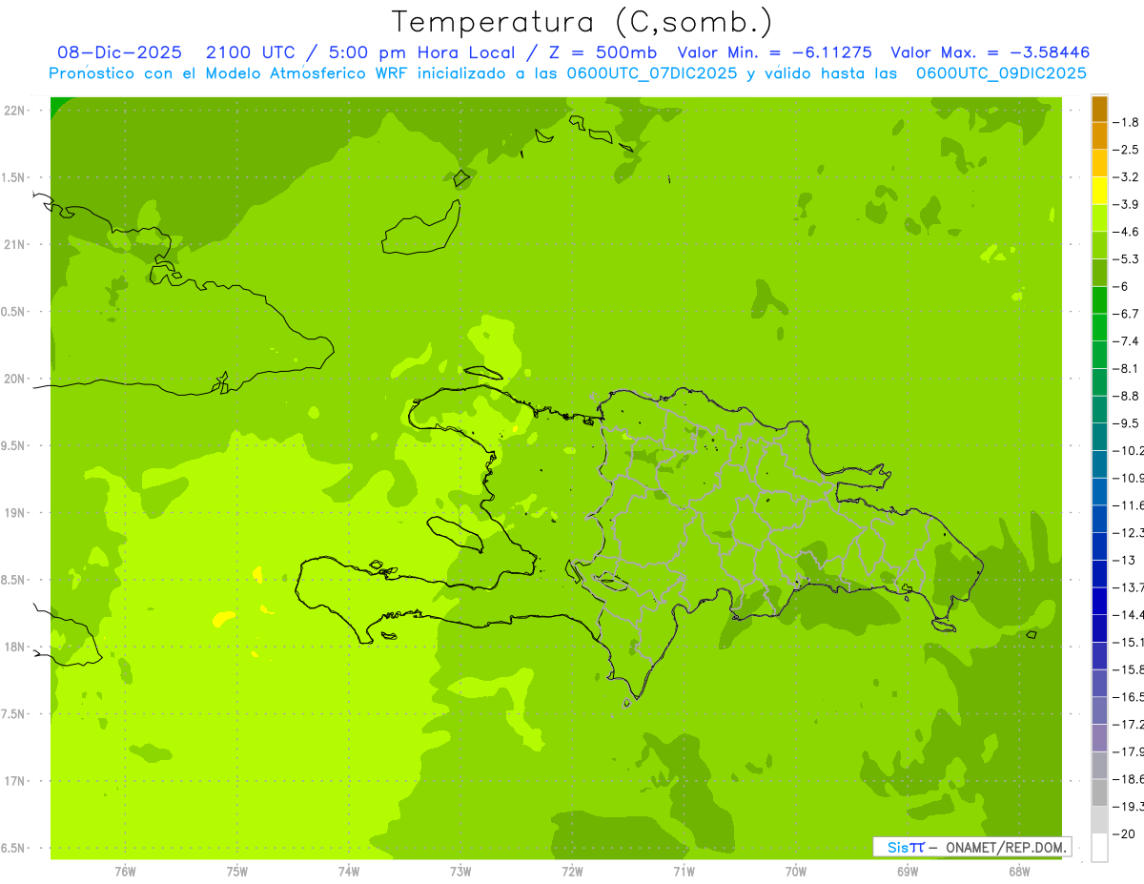
Task: Click the -20 legend value
Action: pos(1126,833)
